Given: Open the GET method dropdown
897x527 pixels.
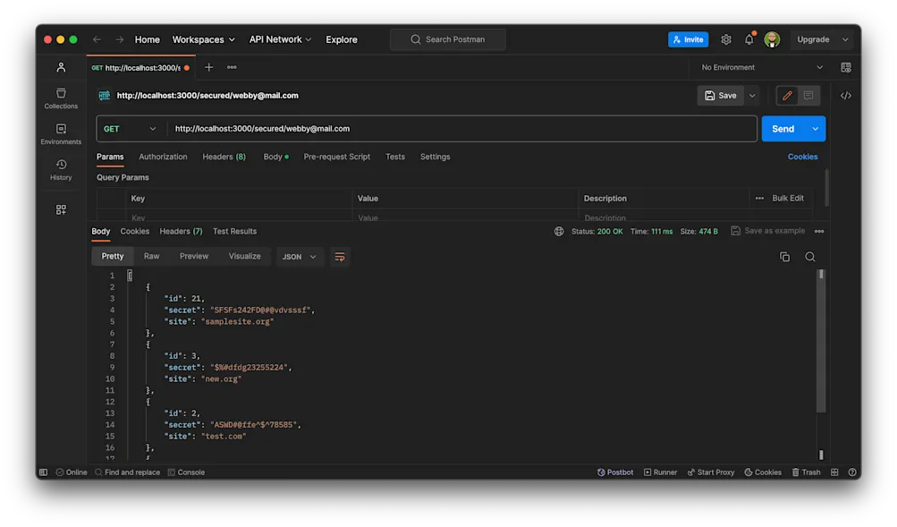Looking at the screenshot, I should 130,129.
